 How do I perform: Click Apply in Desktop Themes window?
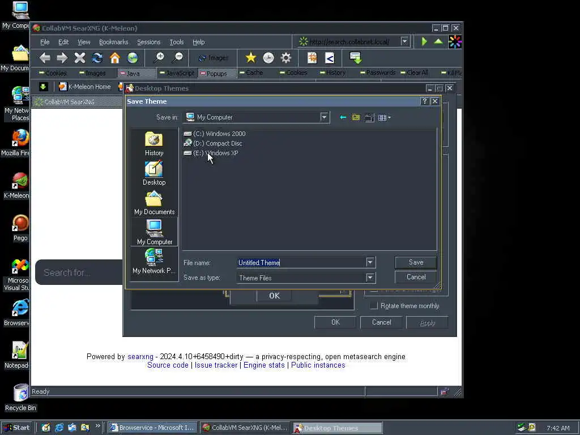coord(427,322)
